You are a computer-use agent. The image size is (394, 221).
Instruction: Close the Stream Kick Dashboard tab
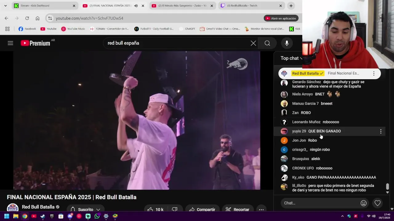click(74, 6)
